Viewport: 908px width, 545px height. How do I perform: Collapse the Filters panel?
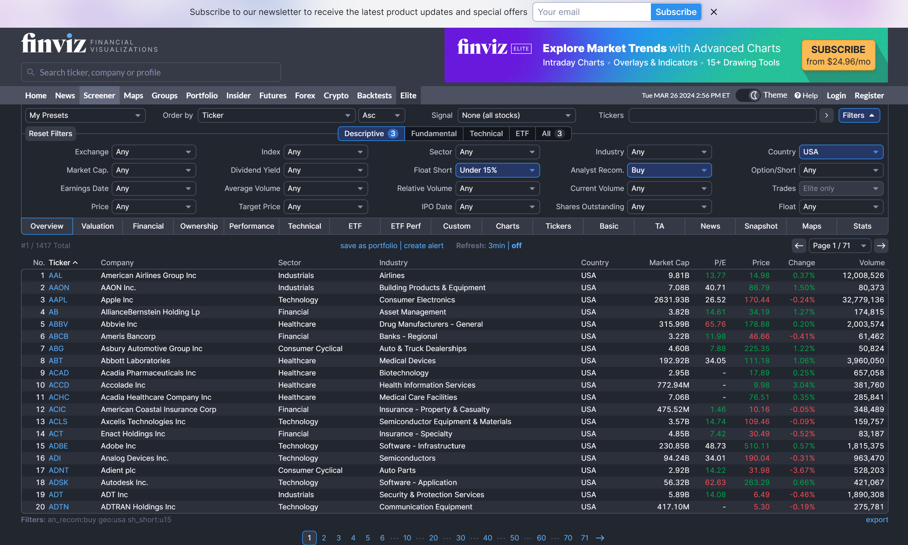[859, 115]
